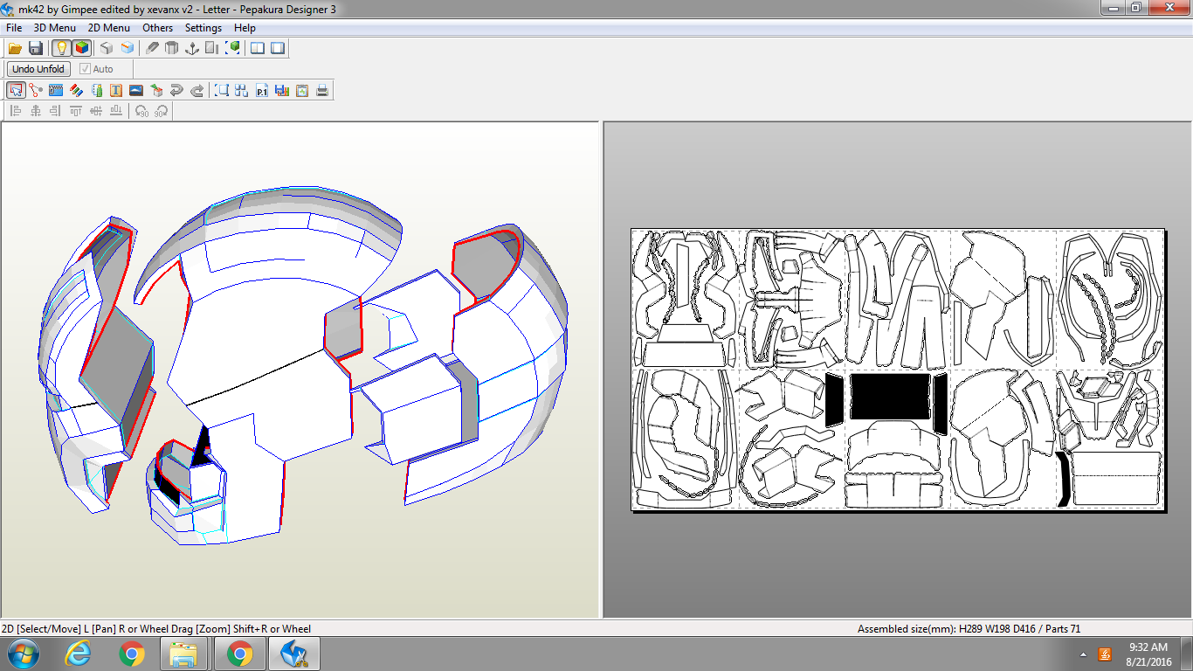Open File Explorer from the taskbar
The width and height of the screenshot is (1193, 671).
(x=183, y=654)
